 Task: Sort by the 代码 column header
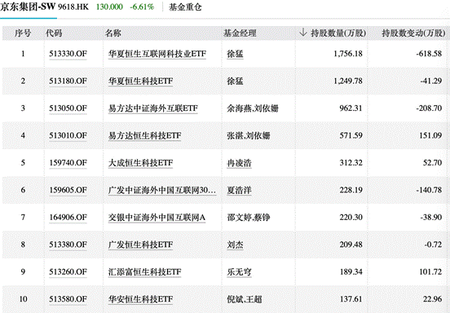pyautogui.click(x=54, y=33)
